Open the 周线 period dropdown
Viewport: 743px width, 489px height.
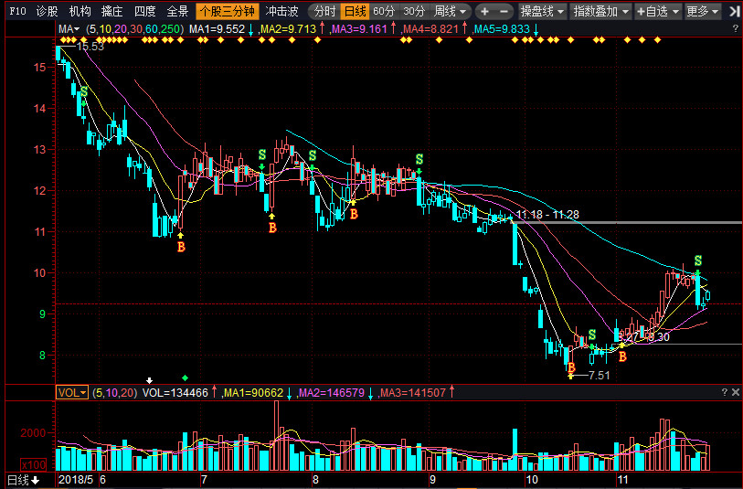coord(451,12)
